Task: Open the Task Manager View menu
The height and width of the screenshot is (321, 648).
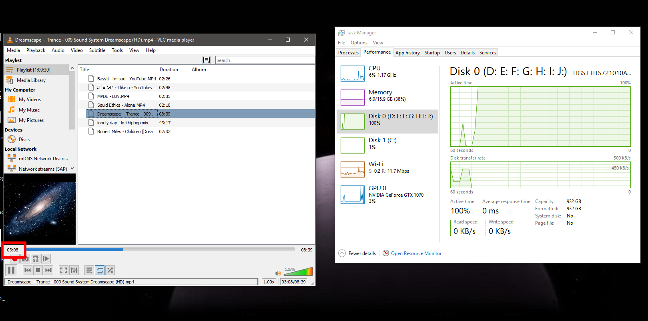Action: click(x=378, y=43)
